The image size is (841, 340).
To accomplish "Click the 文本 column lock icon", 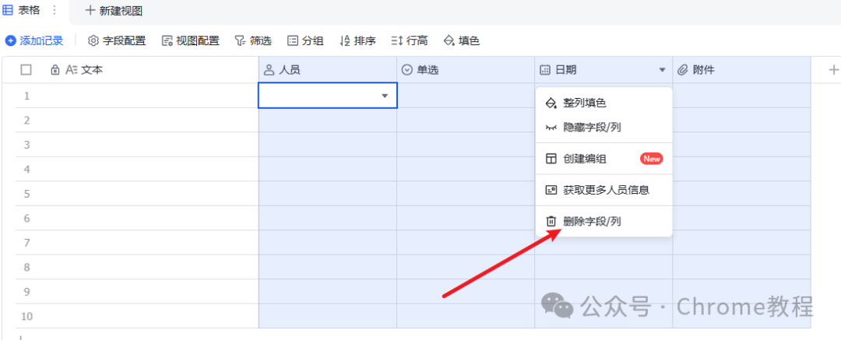I will tap(55, 70).
